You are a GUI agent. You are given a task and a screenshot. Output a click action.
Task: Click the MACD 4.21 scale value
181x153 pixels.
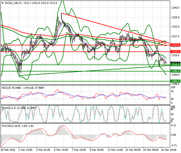pos(173,125)
